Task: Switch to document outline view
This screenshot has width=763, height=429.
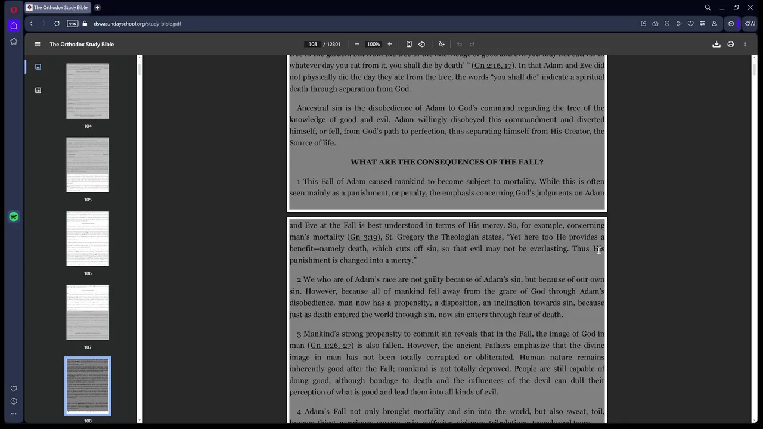Action: click(x=38, y=91)
